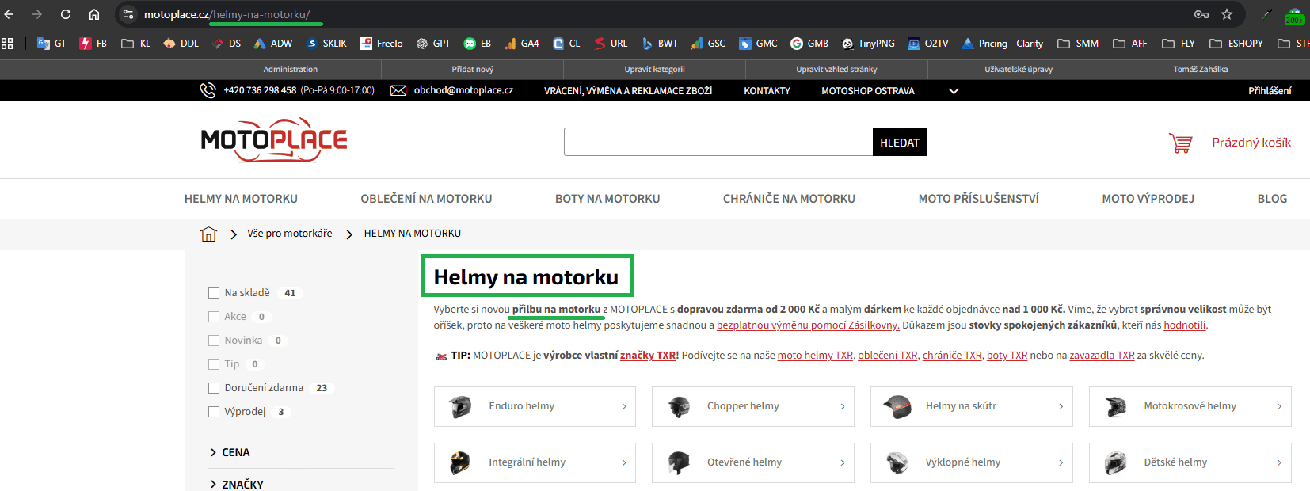Click the Přihlášení login link
The height and width of the screenshot is (491, 1310).
coord(1270,91)
